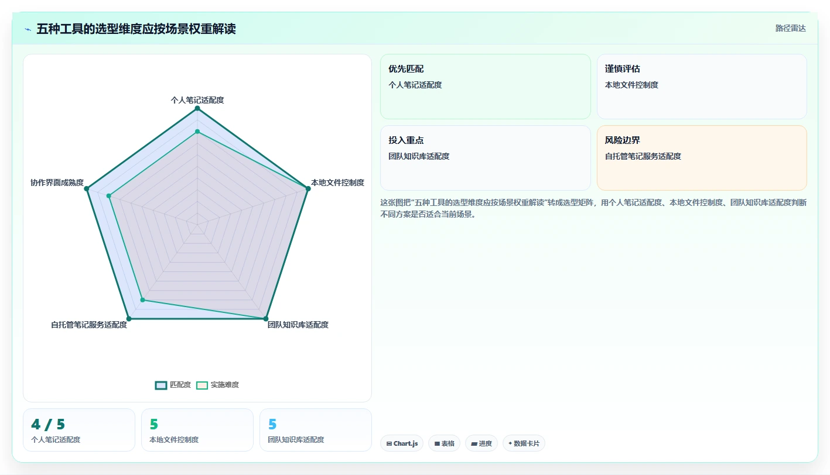Image resolution: width=830 pixels, height=475 pixels.
Task: Click the 数据卡片 tag chip
Action: pyautogui.click(x=524, y=443)
